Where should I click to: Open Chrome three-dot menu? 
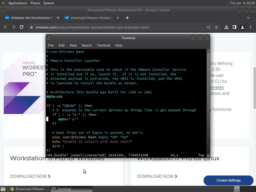coord(250,27)
